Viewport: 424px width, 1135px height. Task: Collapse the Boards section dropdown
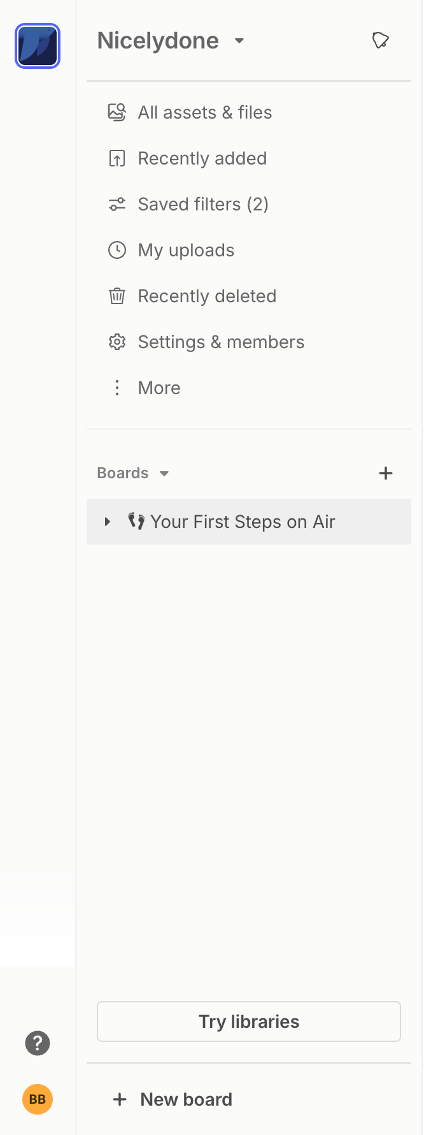[164, 473]
